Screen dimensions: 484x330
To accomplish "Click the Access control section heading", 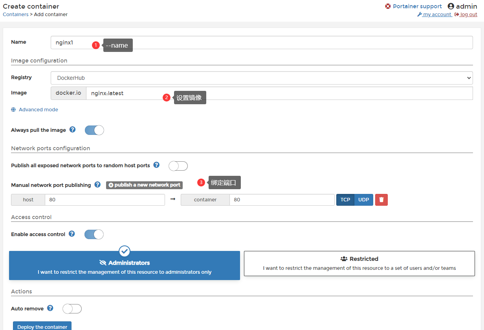I will [31, 217].
